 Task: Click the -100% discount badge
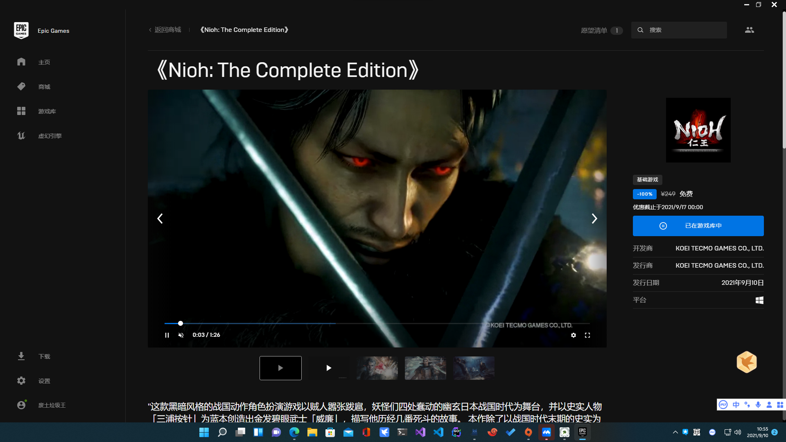tap(644, 194)
